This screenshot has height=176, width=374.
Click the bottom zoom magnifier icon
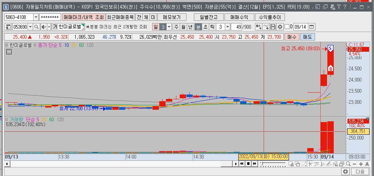point(348,164)
